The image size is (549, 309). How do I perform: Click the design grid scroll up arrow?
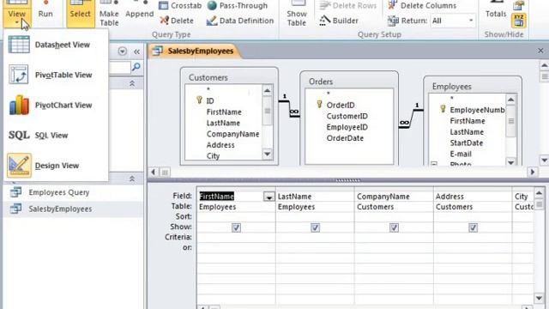pos(539,192)
